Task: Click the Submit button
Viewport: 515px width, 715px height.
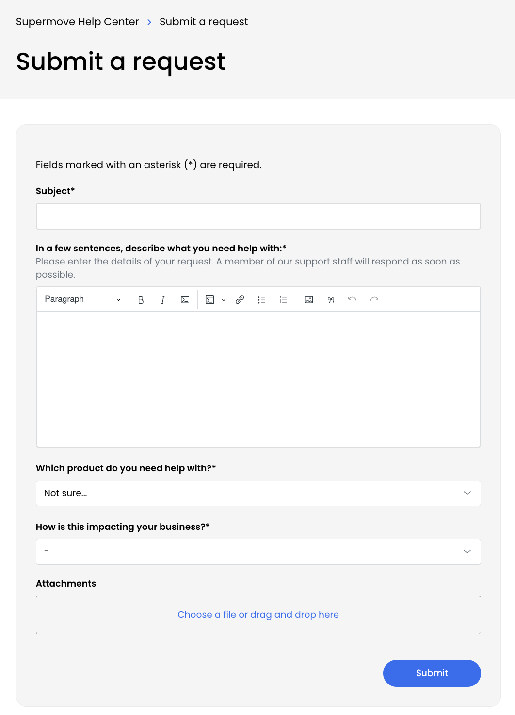Action: click(x=432, y=673)
